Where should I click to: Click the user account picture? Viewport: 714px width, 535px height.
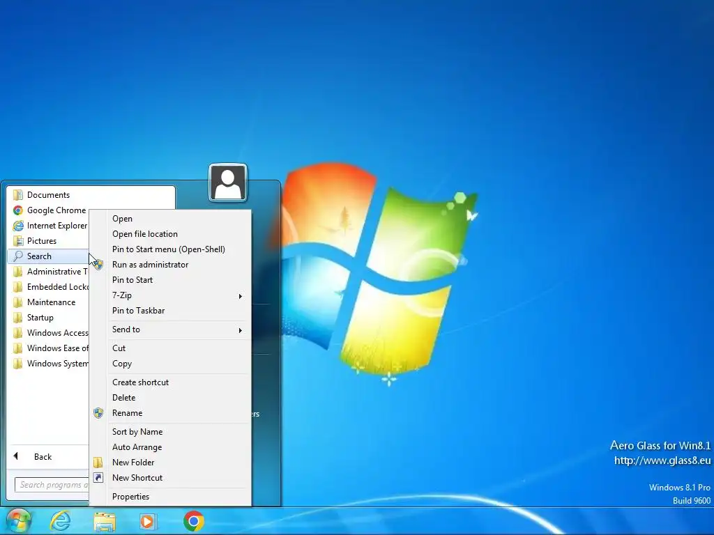coord(228,183)
